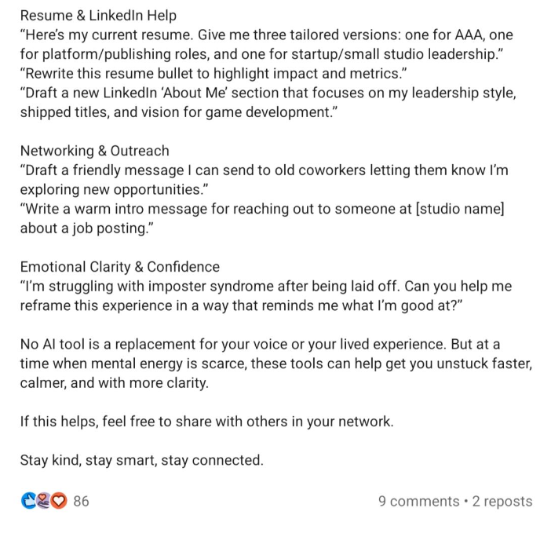Viewport: 551px width, 537px height.
Task: Click the purple Support reaction icon
Action: point(44,501)
